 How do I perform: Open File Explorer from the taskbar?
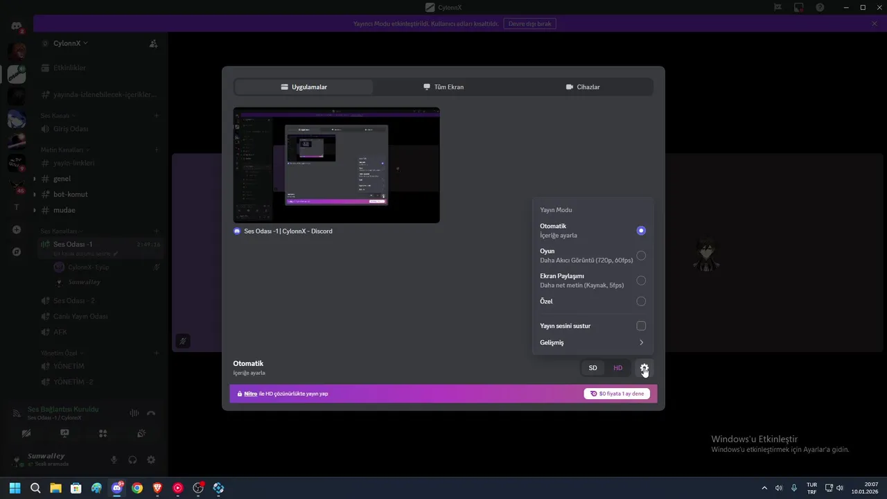pos(55,488)
